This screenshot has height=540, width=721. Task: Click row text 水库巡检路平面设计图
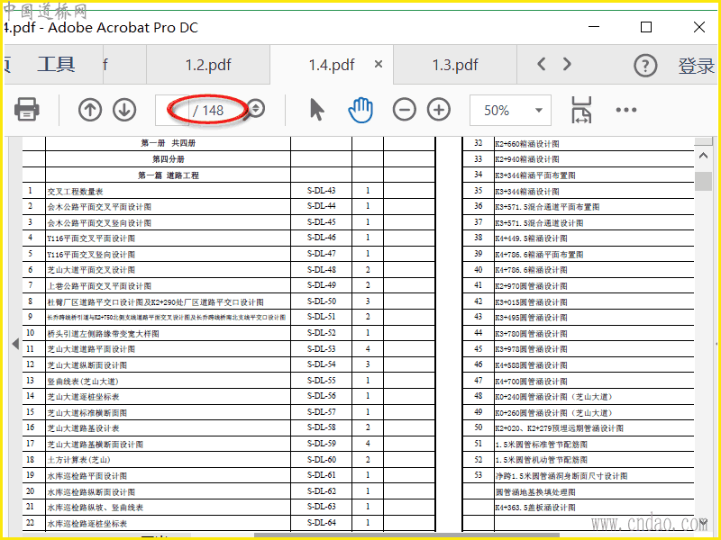87,476
